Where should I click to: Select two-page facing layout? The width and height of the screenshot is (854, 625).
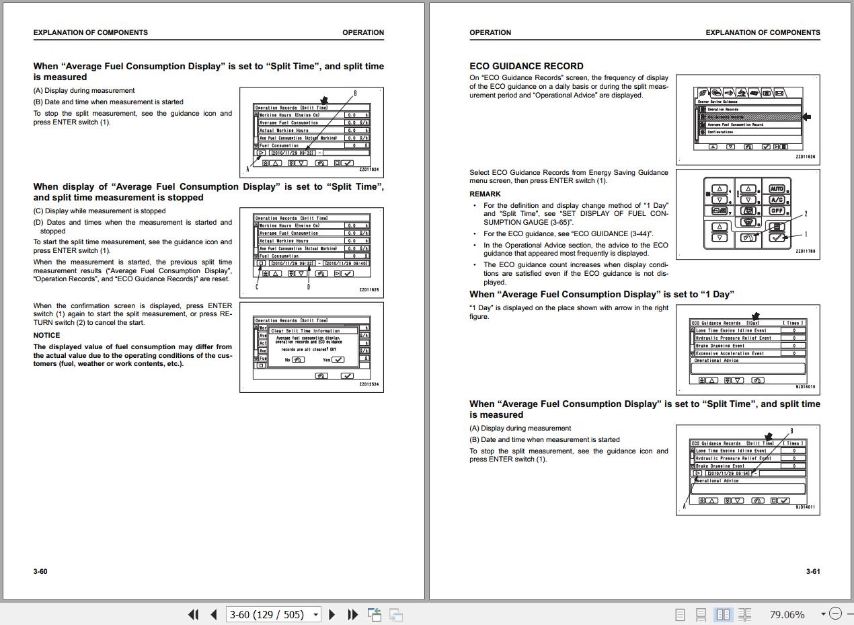coord(723,614)
